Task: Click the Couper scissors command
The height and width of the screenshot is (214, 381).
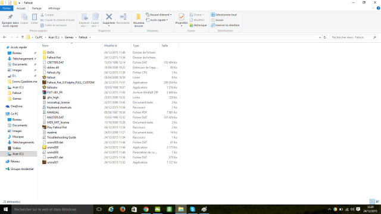Action: pos(48,15)
